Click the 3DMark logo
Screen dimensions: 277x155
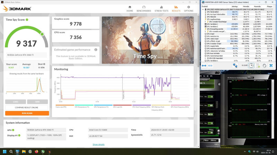coord(17,8)
